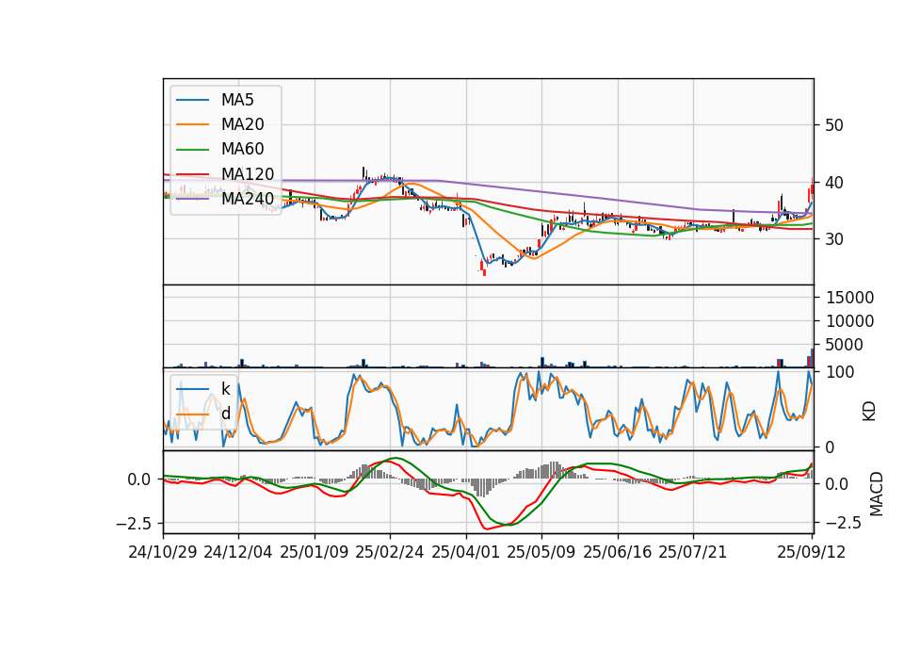Click the k legend label in KD panel
Viewport: 904px width, 650px height.
226,389
